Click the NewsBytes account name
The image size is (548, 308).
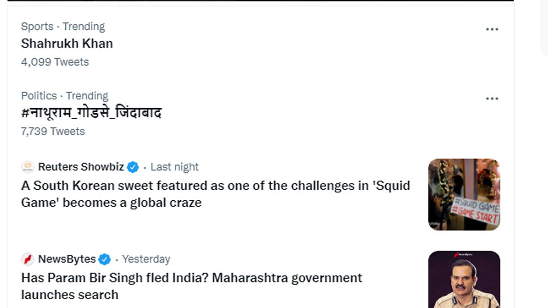(x=67, y=259)
